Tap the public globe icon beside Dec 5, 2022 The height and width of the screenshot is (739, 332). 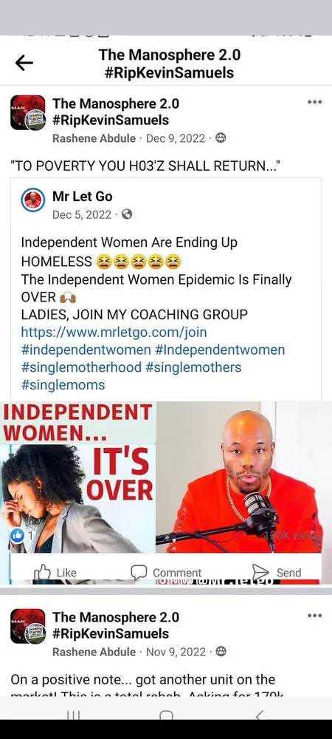(126, 214)
